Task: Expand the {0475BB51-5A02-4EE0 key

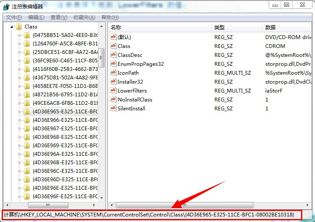Action: pyautogui.click(x=20, y=35)
